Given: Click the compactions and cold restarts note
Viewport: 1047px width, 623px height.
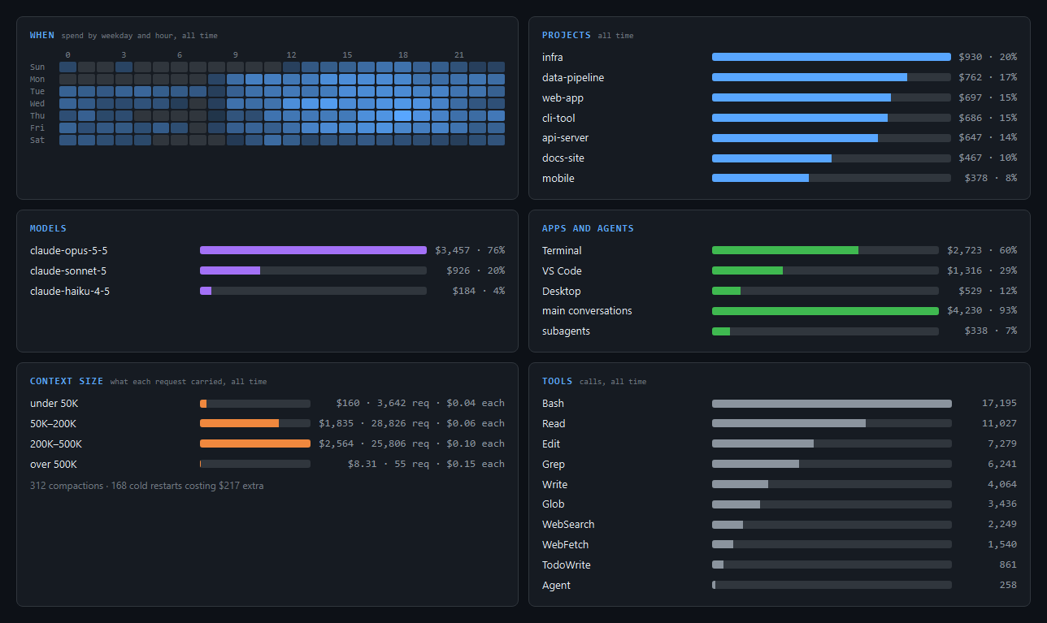Looking at the screenshot, I should tap(146, 486).
